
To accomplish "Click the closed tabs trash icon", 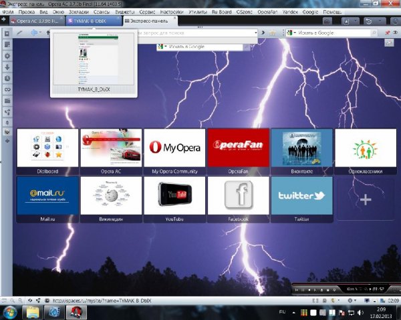I will click(327, 21).
